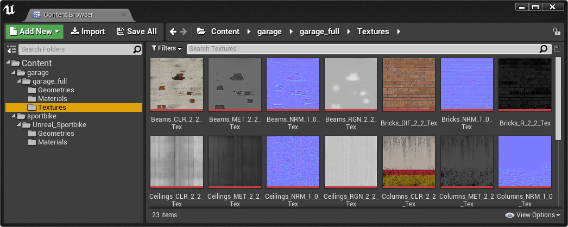Screen dimensions: 568x227
Task: Maximize the Content Browser window
Action: [x=536, y=7]
